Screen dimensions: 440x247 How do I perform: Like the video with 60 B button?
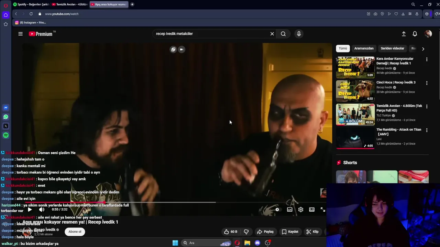click(231, 232)
